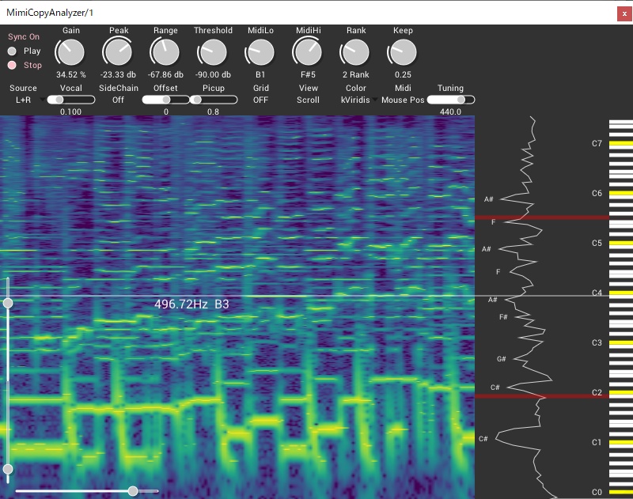Click the lower red MidiLo marker line
633x499 pixels.
click(542, 396)
